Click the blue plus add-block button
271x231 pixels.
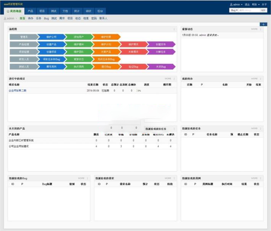pos(263,24)
